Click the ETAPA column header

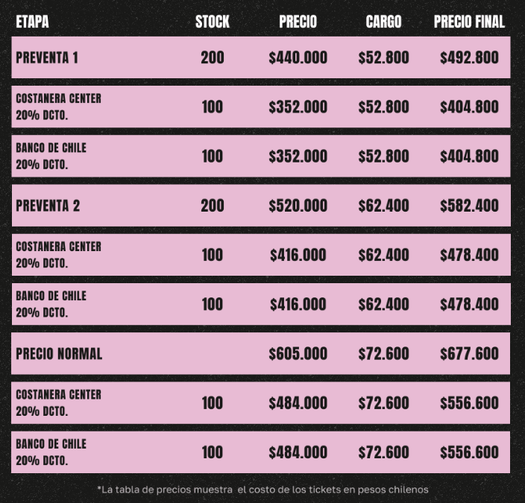[x=32, y=22]
